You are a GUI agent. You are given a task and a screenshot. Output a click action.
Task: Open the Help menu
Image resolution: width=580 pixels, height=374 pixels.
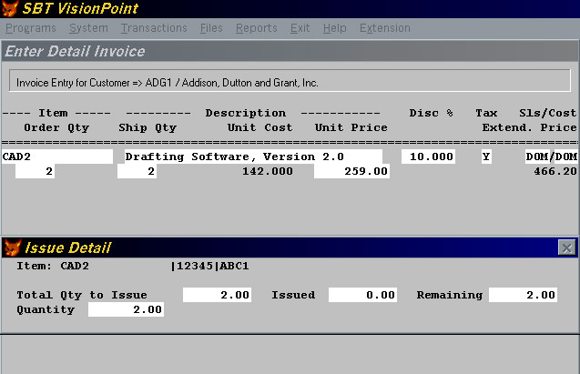coord(335,28)
